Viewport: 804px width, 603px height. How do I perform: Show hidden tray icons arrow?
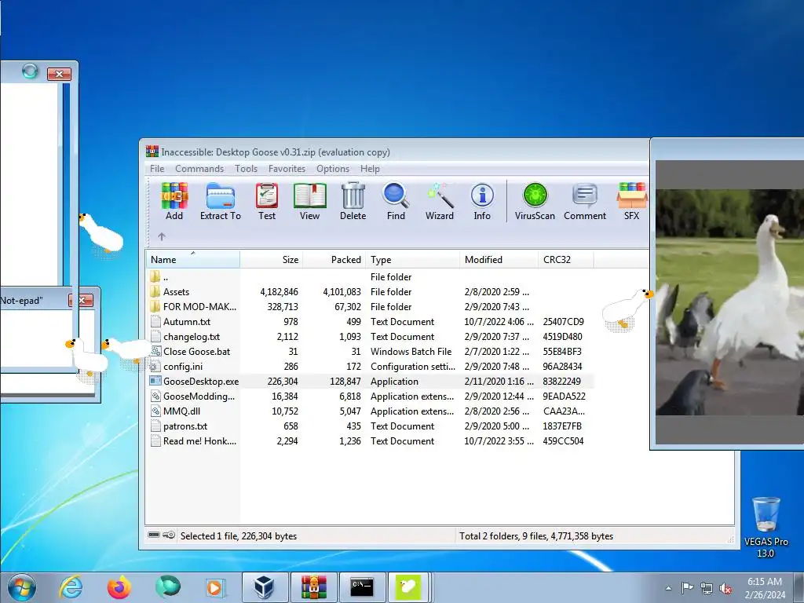[x=668, y=589]
